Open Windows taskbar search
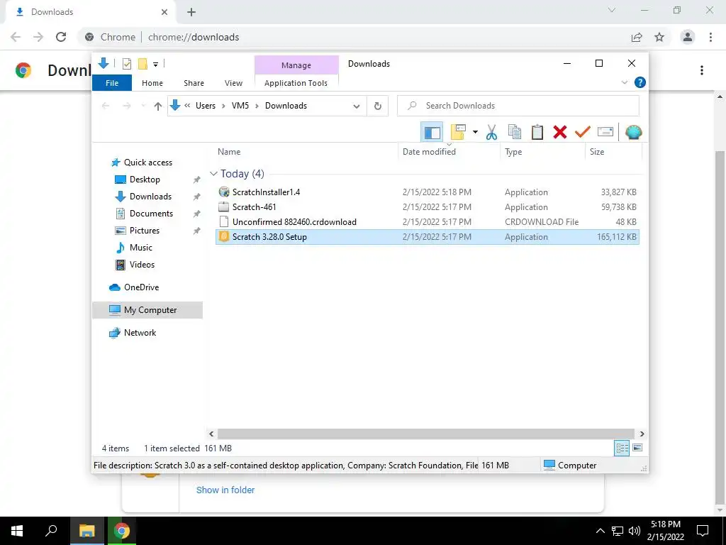Screen dimensions: 726x545 click(x=51, y=531)
